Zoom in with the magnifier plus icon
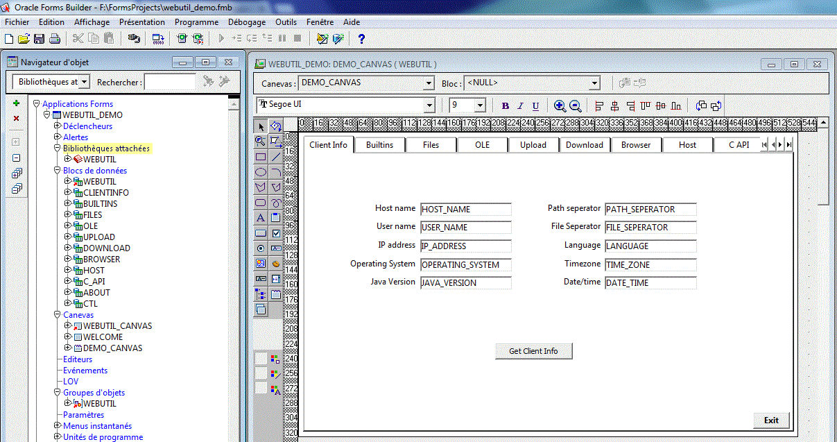Screen dimensions: 837x442 pos(560,105)
